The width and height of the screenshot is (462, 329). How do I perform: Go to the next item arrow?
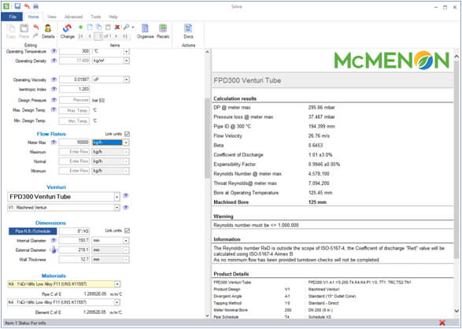tap(116, 36)
